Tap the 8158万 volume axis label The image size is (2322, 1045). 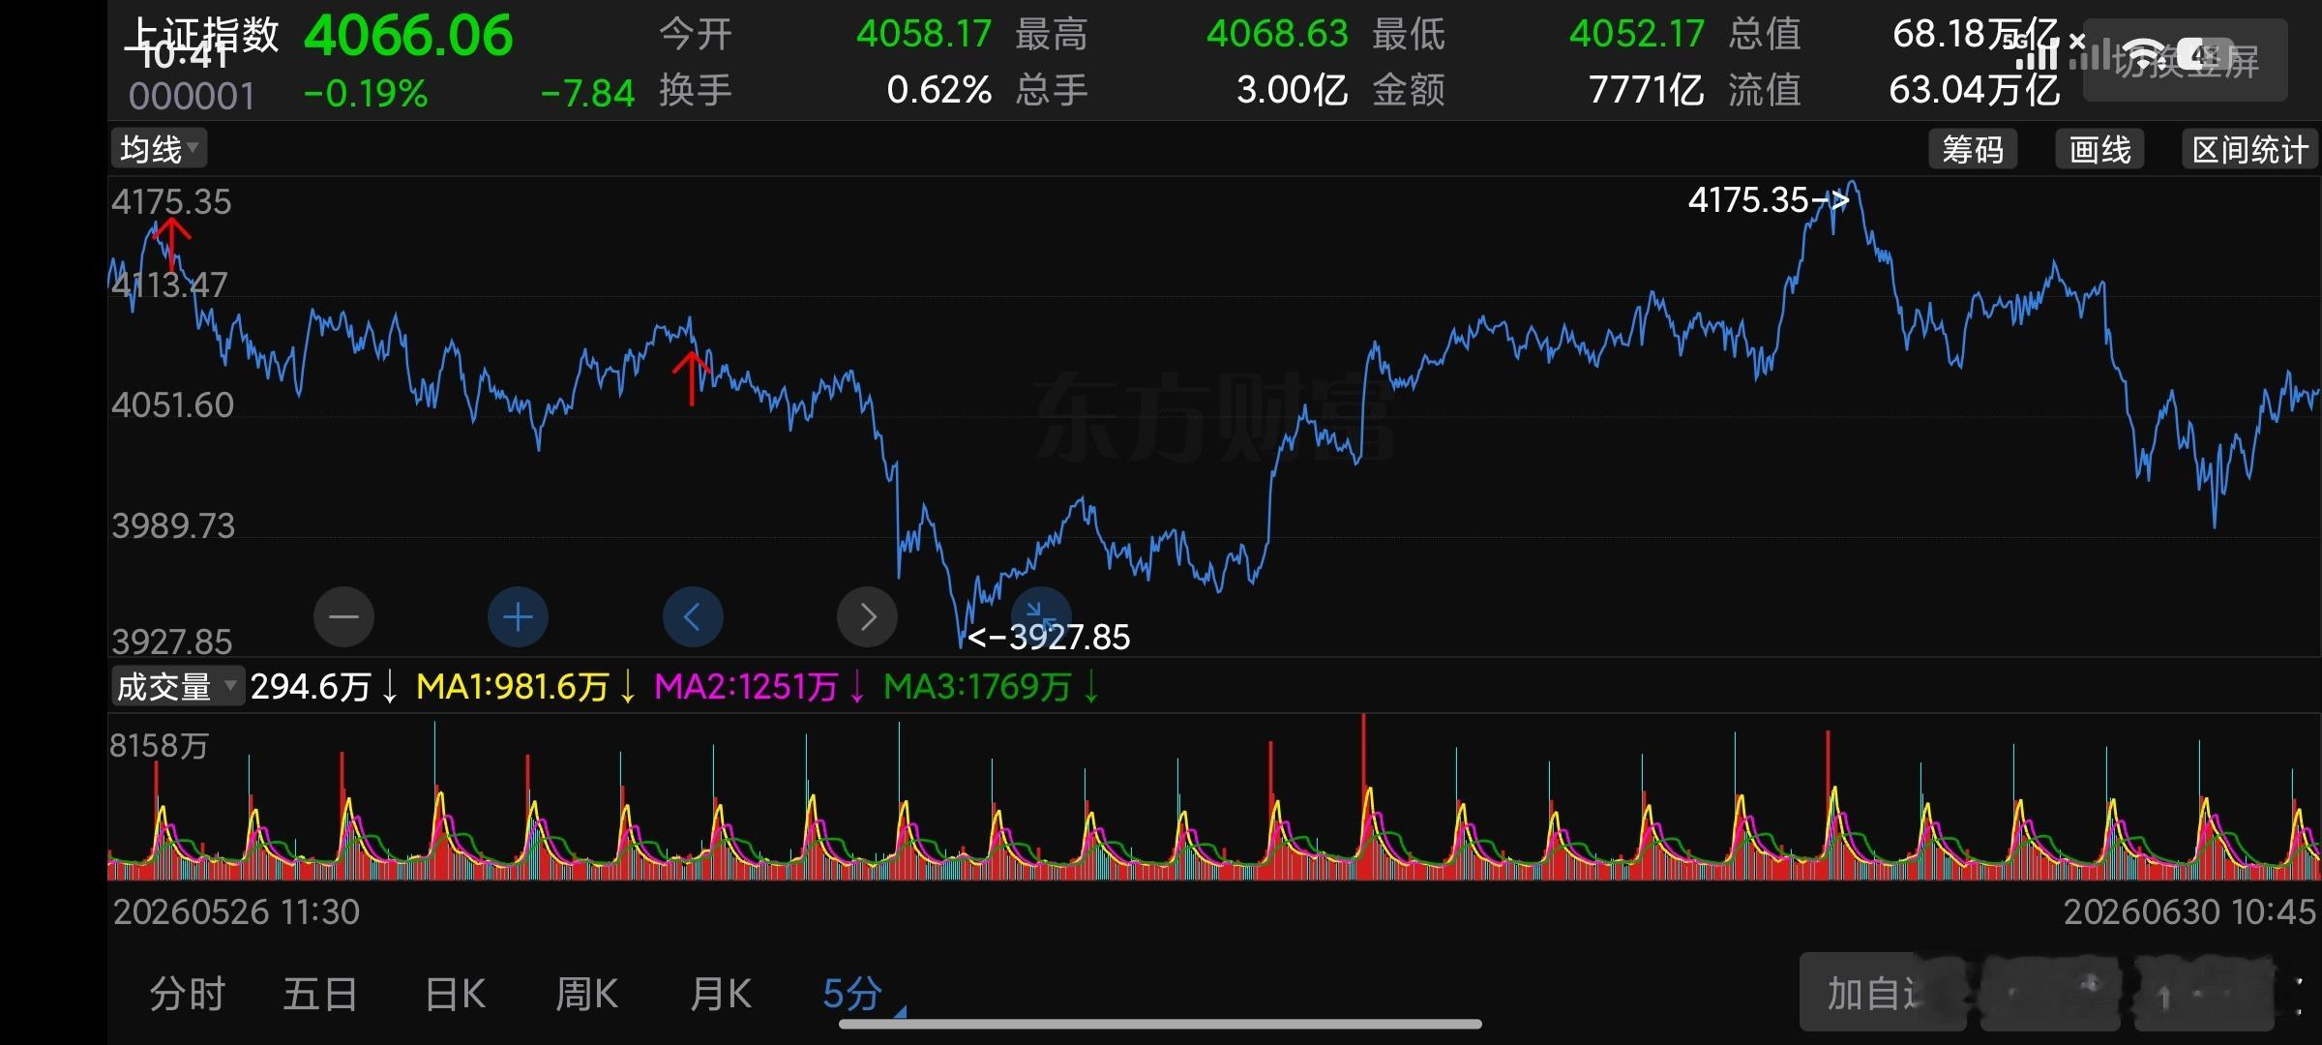tap(160, 745)
